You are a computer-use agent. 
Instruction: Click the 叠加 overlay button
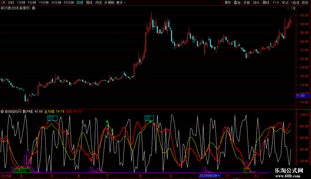[x=237, y=2]
